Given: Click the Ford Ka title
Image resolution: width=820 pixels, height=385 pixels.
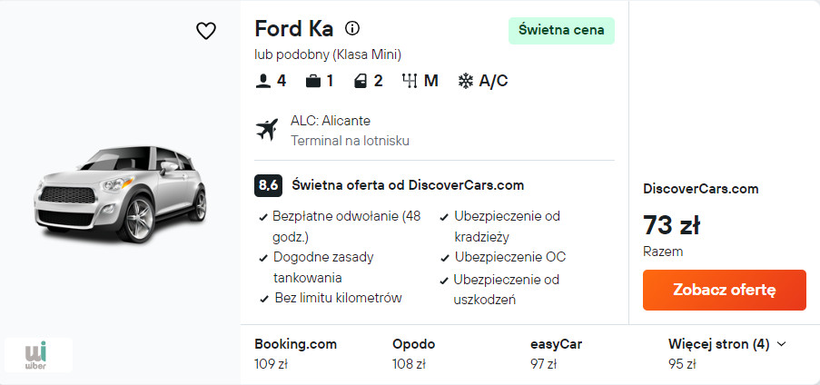Looking at the screenshot, I should [x=293, y=28].
